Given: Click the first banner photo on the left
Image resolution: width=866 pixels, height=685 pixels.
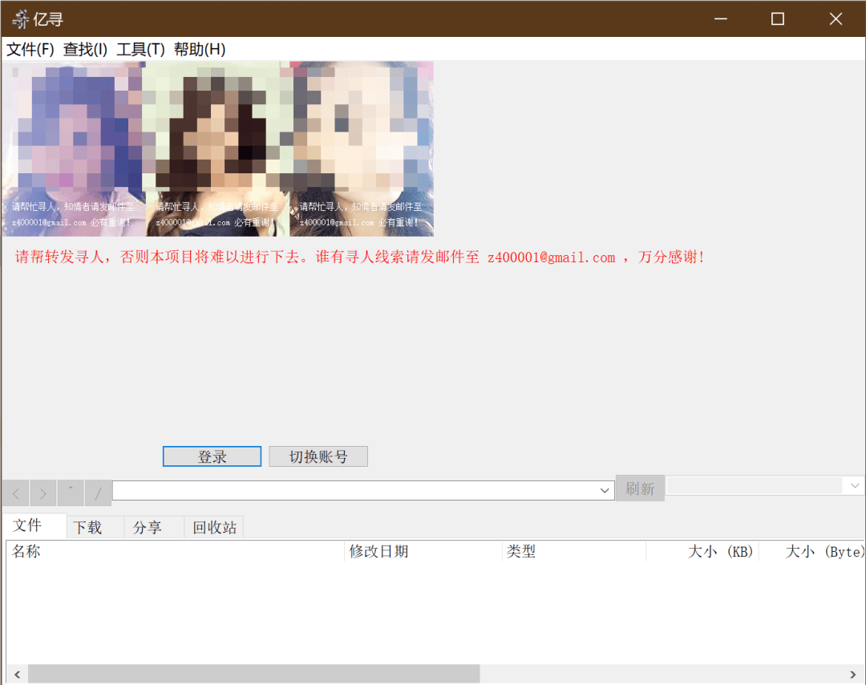Looking at the screenshot, I should tap(74, 148).
